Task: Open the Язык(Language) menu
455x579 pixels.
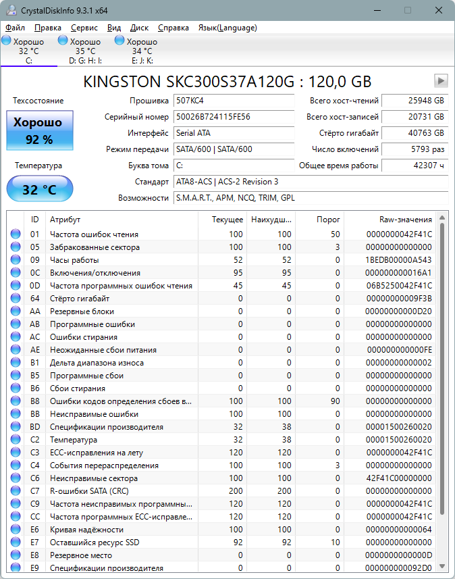Action: (228, 28)
